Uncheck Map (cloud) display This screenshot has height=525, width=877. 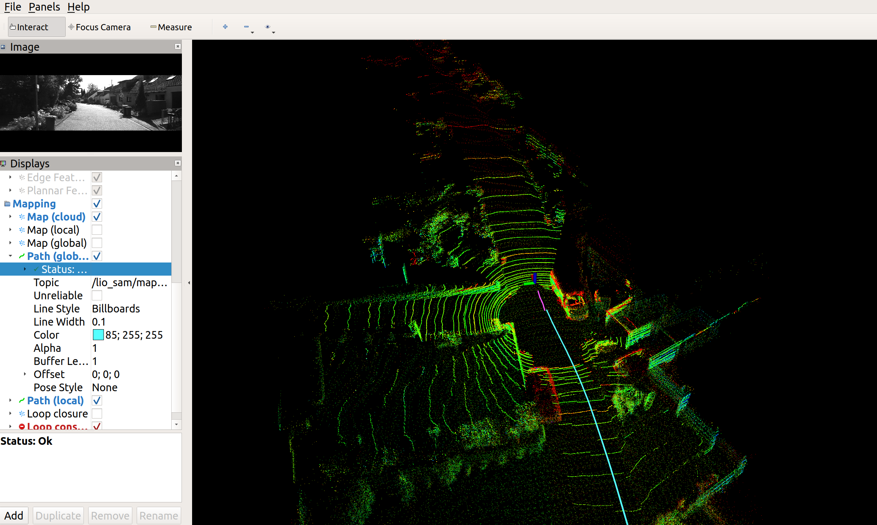click(x=97, y=217)
